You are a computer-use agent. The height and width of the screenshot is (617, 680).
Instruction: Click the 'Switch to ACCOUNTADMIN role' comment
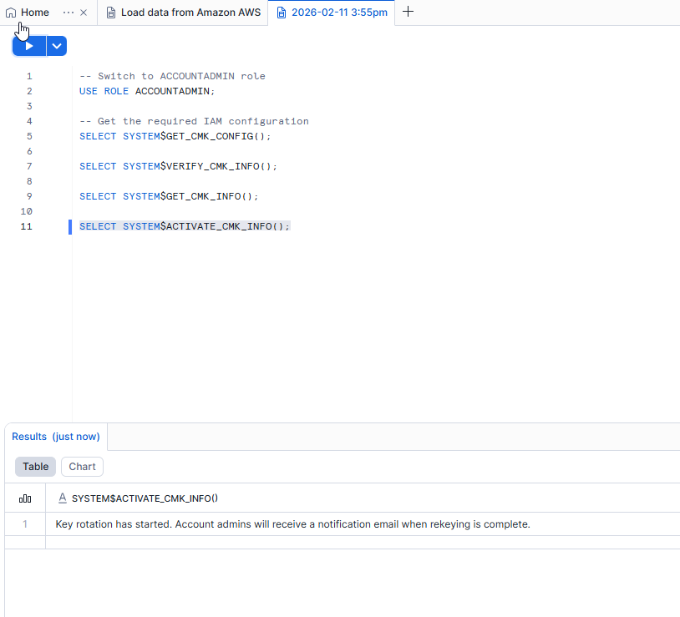pyautogui.click(x=172, y=76)
